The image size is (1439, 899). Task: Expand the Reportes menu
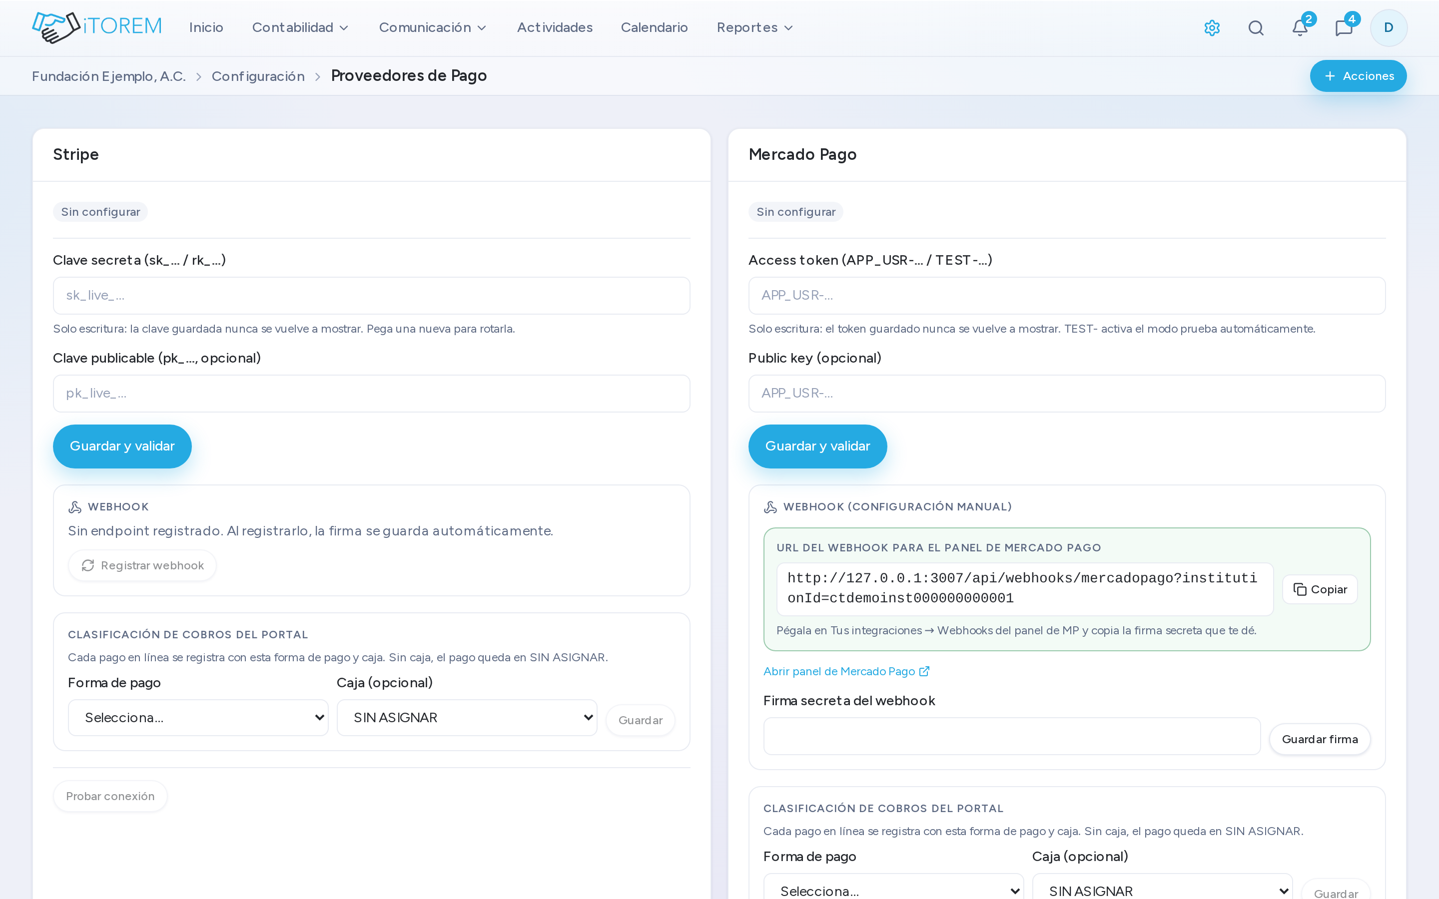click(754, 27)
